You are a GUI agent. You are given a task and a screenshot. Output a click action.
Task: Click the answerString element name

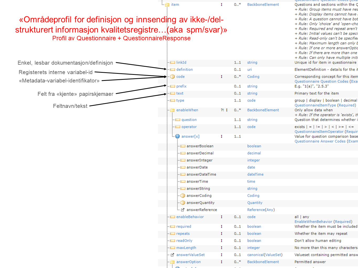tap(198, 189)
